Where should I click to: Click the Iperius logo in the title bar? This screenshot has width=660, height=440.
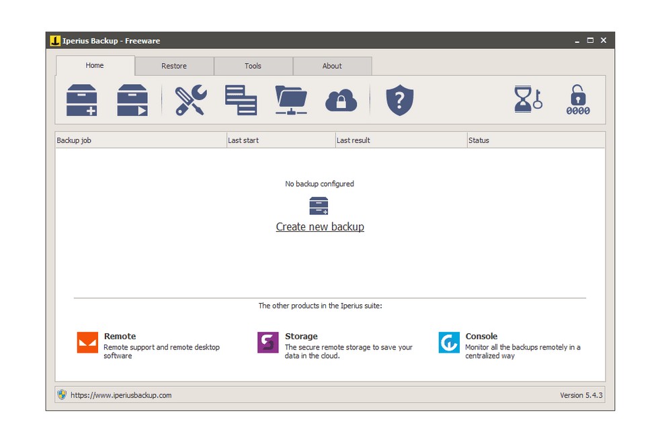click(55, 40)
